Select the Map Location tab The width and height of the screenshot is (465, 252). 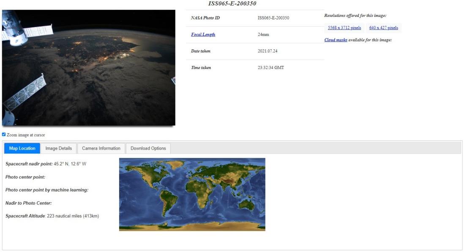[x=22, y=148]
